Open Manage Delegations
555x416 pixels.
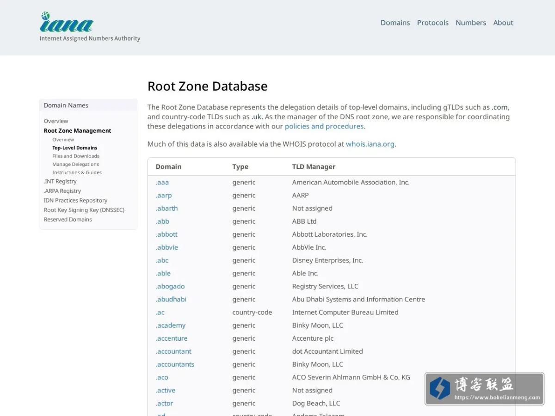point(75,164)
